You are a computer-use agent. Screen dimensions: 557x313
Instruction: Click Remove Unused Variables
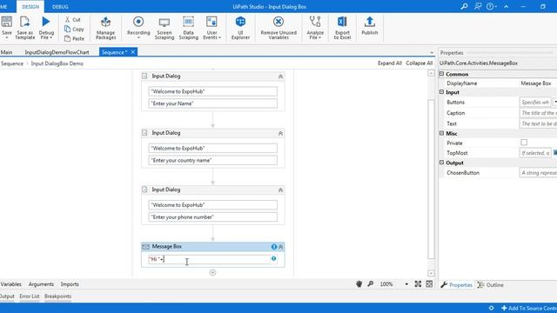[x=278, y=28]
